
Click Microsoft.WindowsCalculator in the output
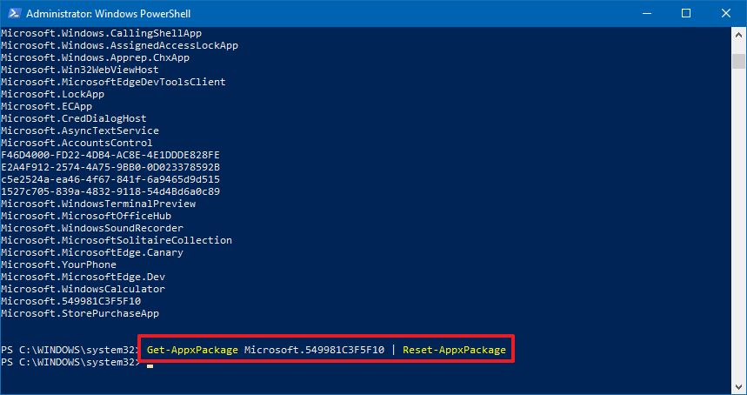pyautogui.click(x=83, y=289)
